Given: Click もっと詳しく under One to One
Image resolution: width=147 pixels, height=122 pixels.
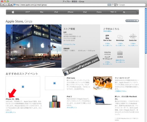Looking at the screenshot, I should (x=107, y=45).
